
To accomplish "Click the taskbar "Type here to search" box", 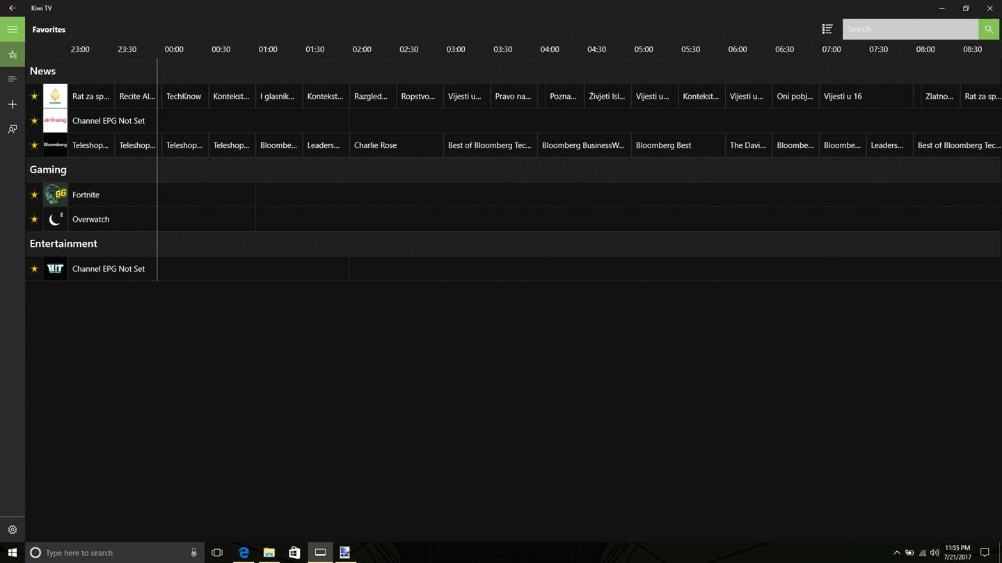I will (115, 553).
